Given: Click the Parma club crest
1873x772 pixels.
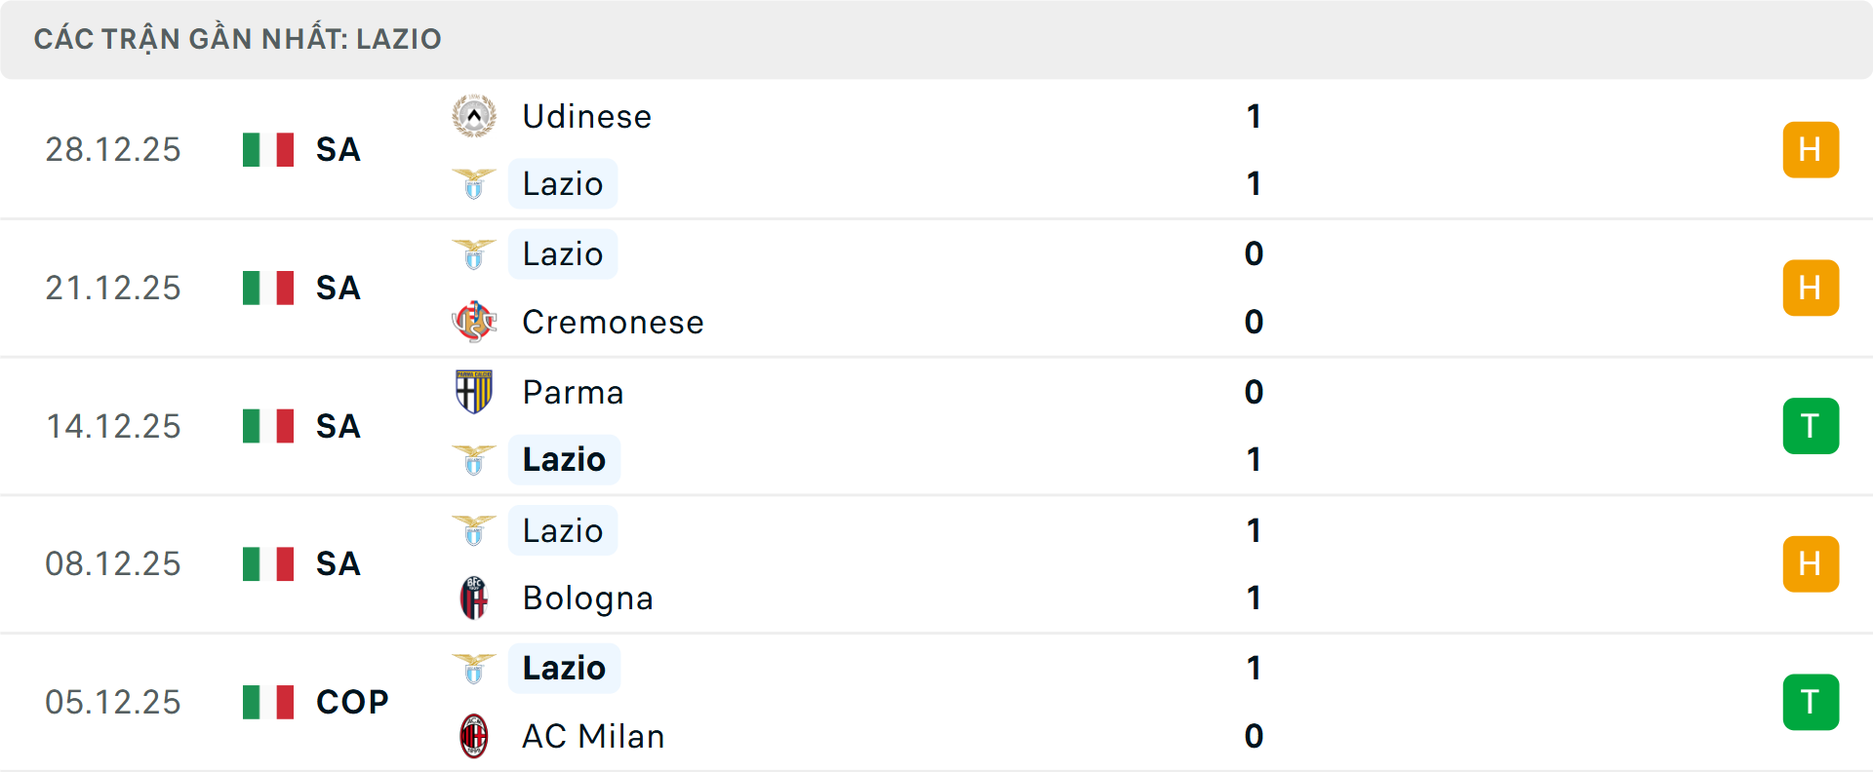Looking at the screenshot, I should tap(474, 392).
